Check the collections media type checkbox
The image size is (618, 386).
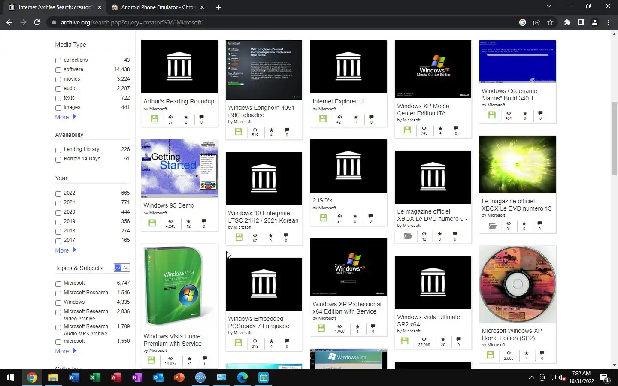click(58, 60)
